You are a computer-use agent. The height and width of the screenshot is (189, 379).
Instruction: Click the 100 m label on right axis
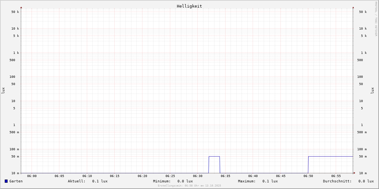point(362,149)
